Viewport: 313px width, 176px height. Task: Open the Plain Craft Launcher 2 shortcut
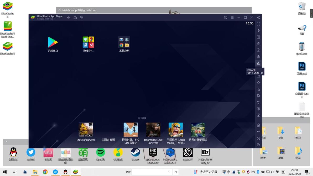pos(170,156)
